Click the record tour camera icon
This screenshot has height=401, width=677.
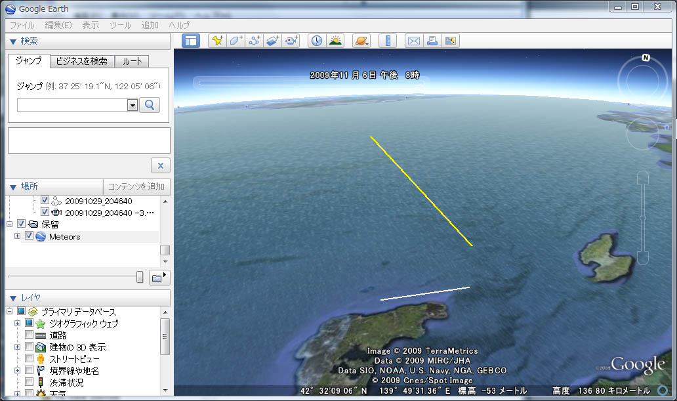[x=291, y=41]
